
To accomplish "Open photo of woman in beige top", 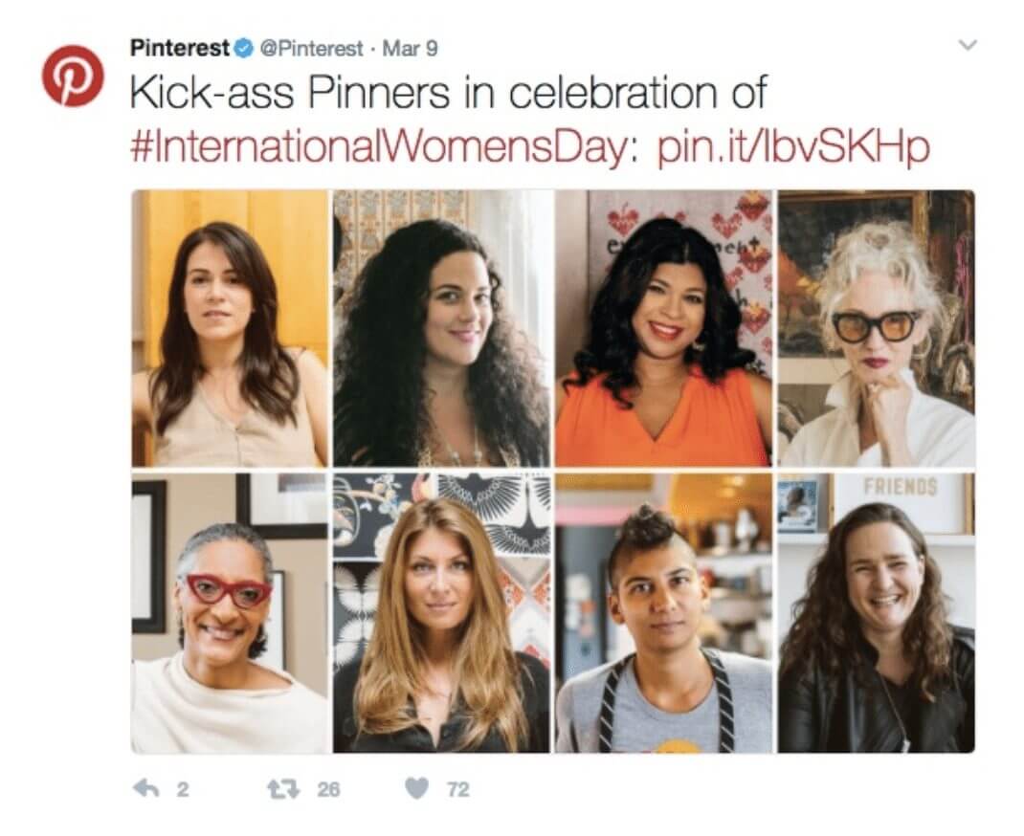I will coord(230,328).
